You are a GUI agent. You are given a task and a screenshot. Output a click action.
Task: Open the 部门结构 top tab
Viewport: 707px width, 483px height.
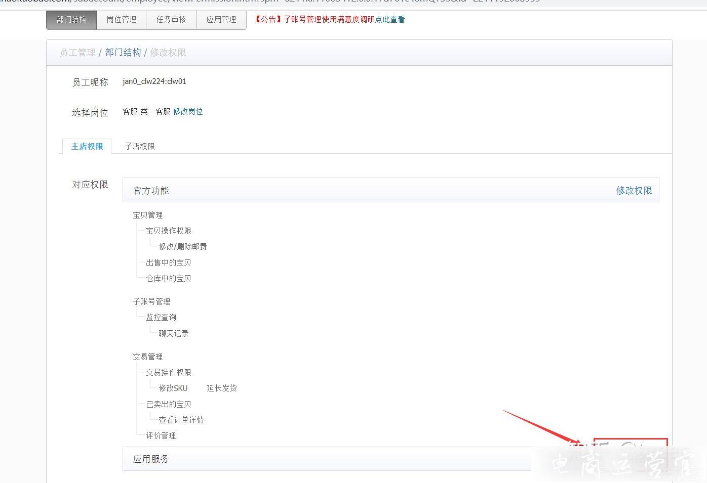point(71,20)
